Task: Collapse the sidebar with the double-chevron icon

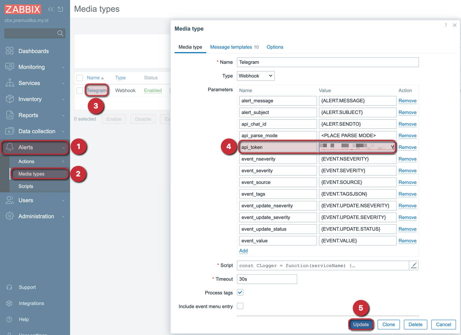Action: click(x=51, y=9)
